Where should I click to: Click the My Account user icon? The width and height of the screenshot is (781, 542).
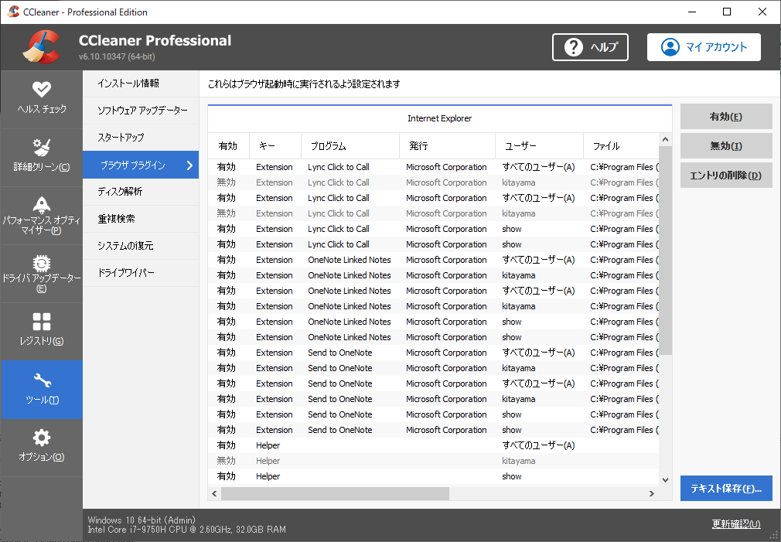670,47
